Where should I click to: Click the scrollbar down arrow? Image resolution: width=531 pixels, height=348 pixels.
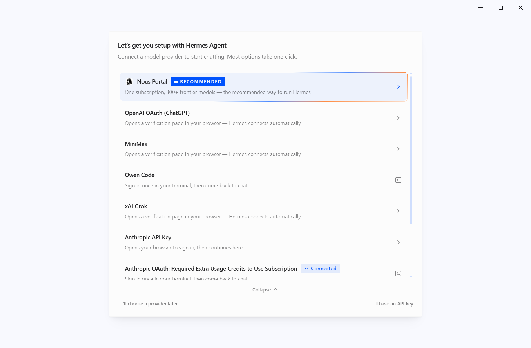coord(411,277)
